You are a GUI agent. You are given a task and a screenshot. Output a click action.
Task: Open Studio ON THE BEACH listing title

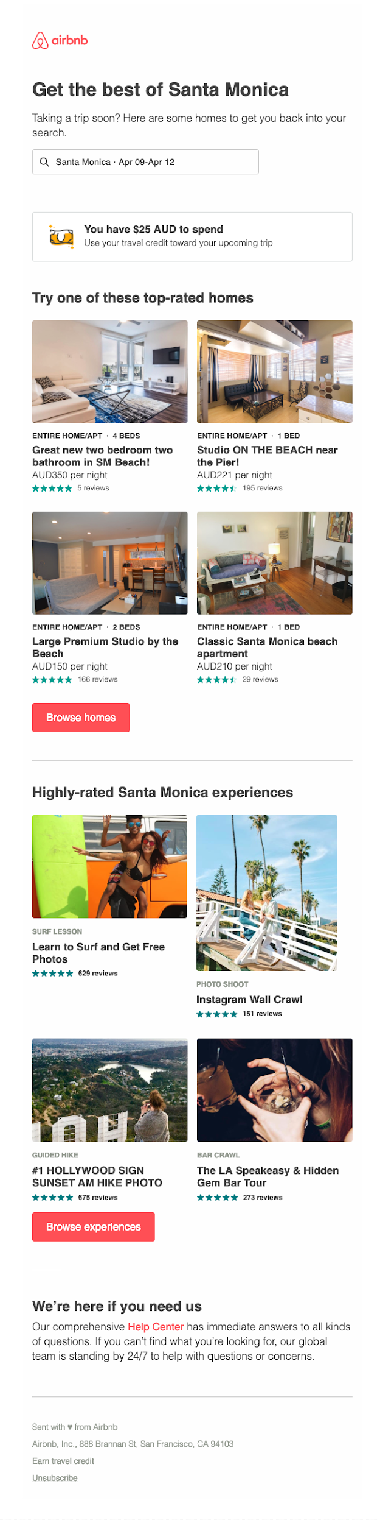267,456
